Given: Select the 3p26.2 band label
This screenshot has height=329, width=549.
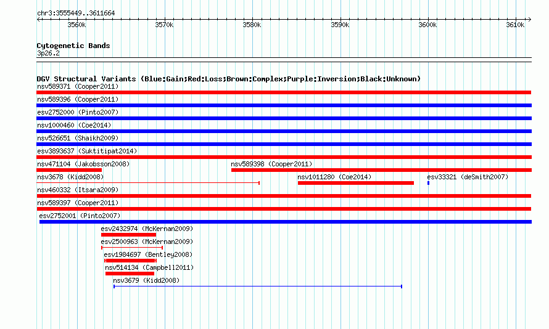Looking at the screenshot, I should (48, 53).
